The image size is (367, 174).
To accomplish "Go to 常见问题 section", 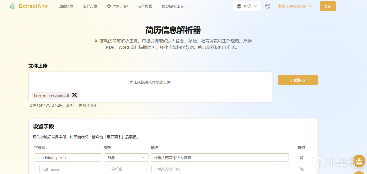I will tap(120, 6).
